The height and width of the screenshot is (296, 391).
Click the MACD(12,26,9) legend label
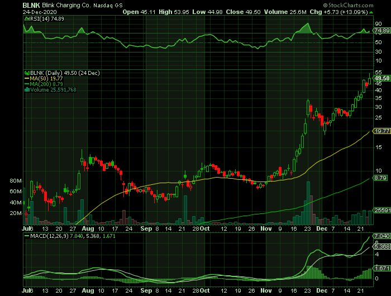tap(49, 236)
